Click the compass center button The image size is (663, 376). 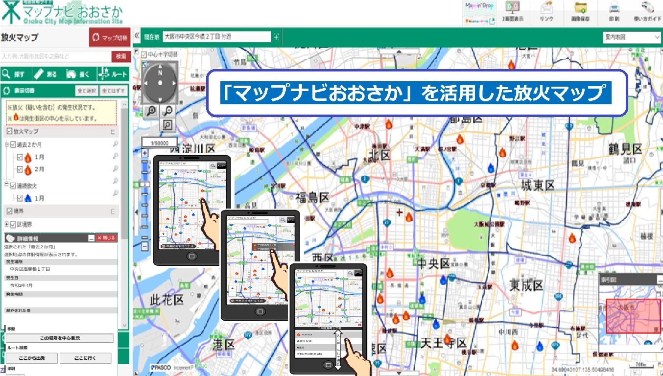(160, 83)
